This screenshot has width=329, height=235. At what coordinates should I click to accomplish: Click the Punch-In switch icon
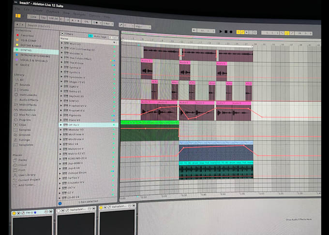[282, 33]
